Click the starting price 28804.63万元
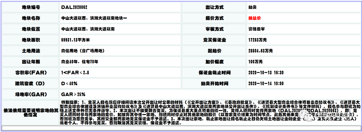The height and width of the screenshot is (132, 362). click(x=260, y=51)
